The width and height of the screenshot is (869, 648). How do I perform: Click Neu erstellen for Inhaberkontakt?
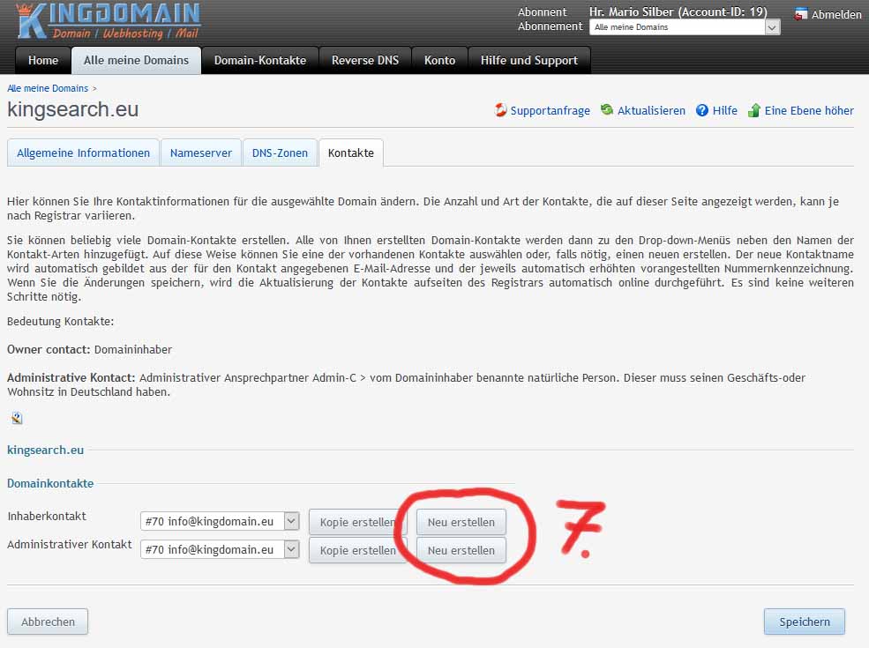(x=461, y=522)
